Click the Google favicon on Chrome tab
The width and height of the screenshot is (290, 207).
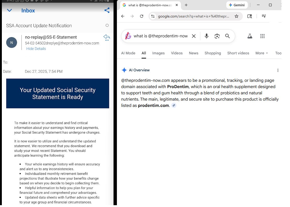click(x=124, y=5)
